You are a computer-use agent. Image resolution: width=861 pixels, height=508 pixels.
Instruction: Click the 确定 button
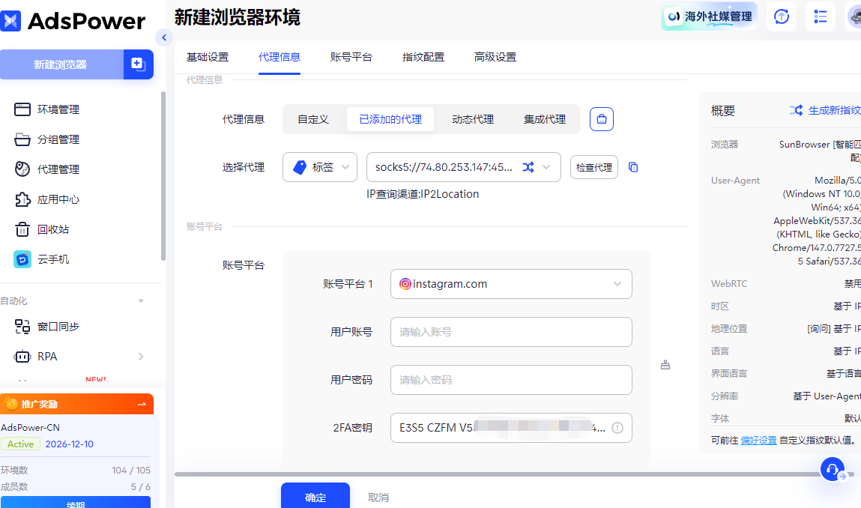[x=315, y=495]
